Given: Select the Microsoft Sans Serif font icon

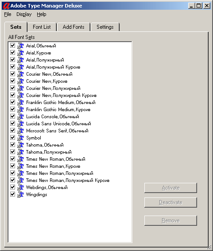Looking at the screenshot, I should click(20, 131).
